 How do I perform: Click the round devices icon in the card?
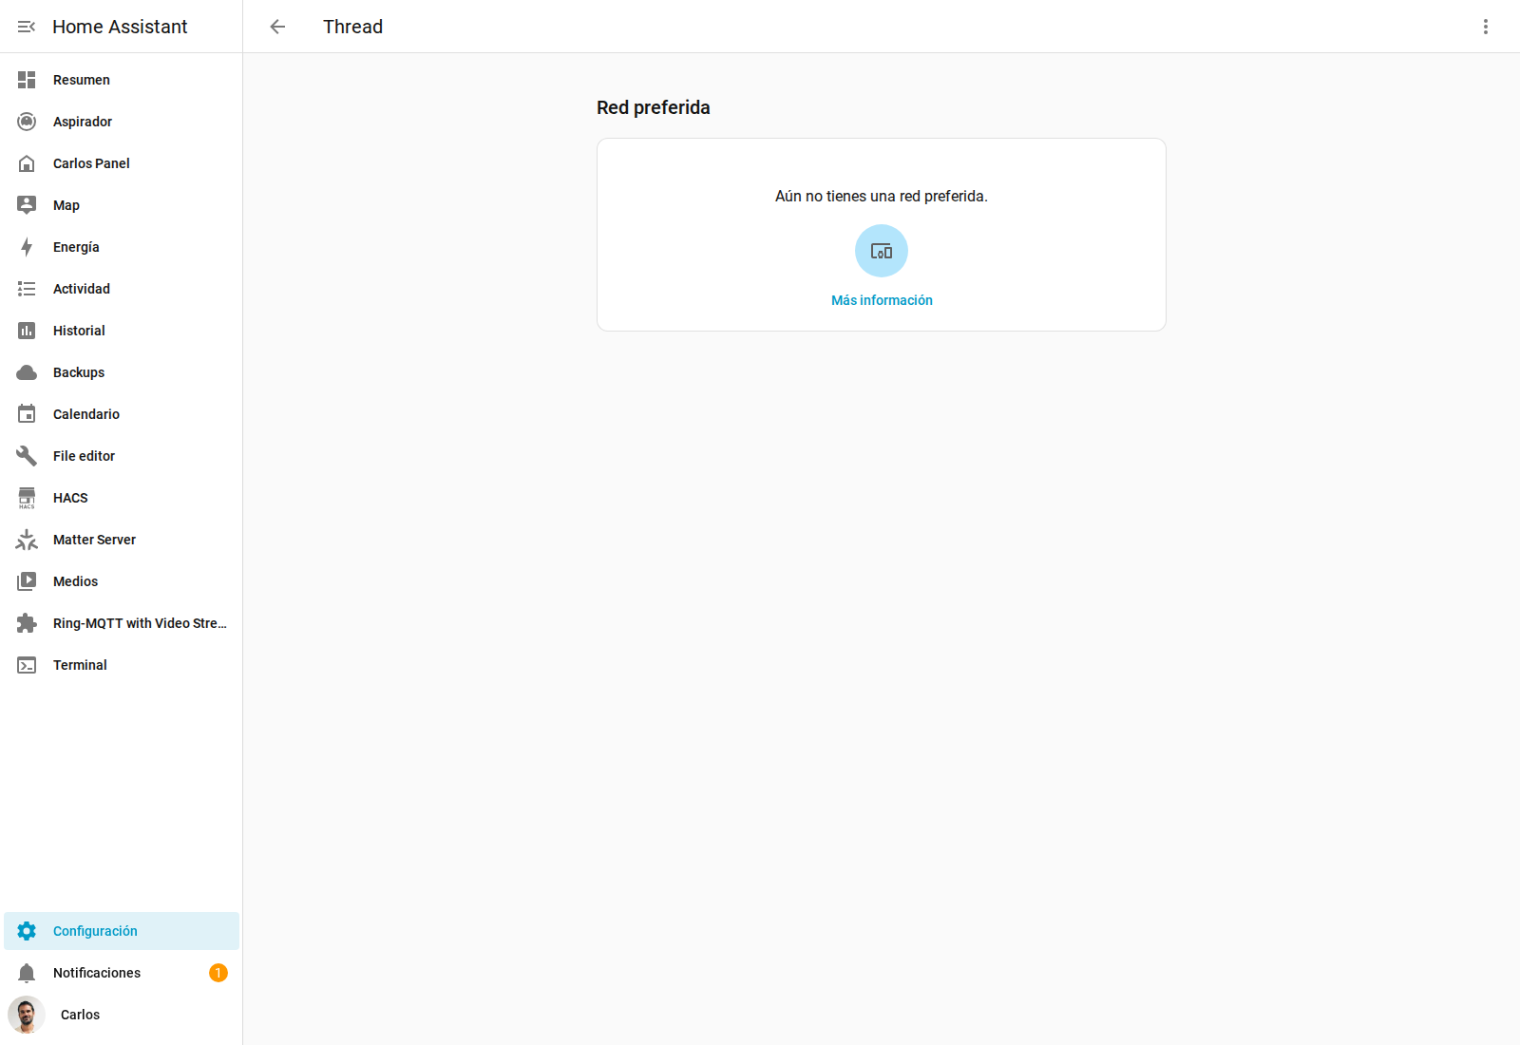(882, 251)
